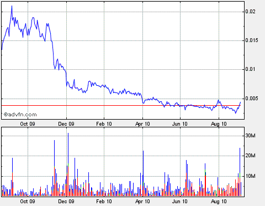Click the 0.02 price axis label
265x206 pixels.
(250, 12)
